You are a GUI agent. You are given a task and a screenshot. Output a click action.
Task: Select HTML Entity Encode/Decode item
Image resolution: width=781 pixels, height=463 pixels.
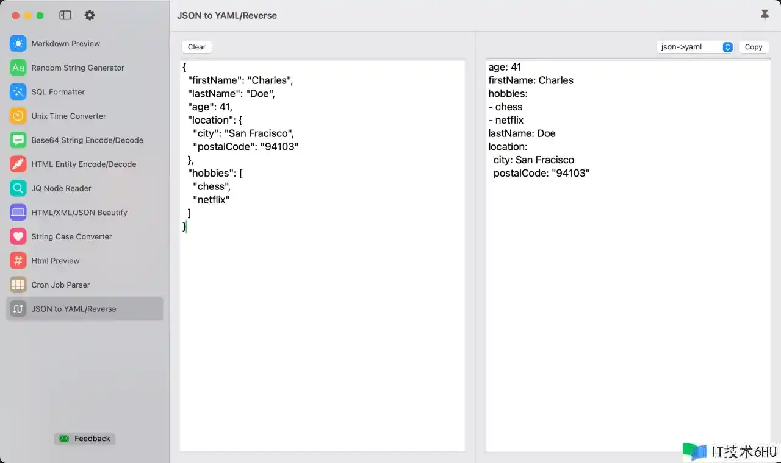click(x=85, y=164)
